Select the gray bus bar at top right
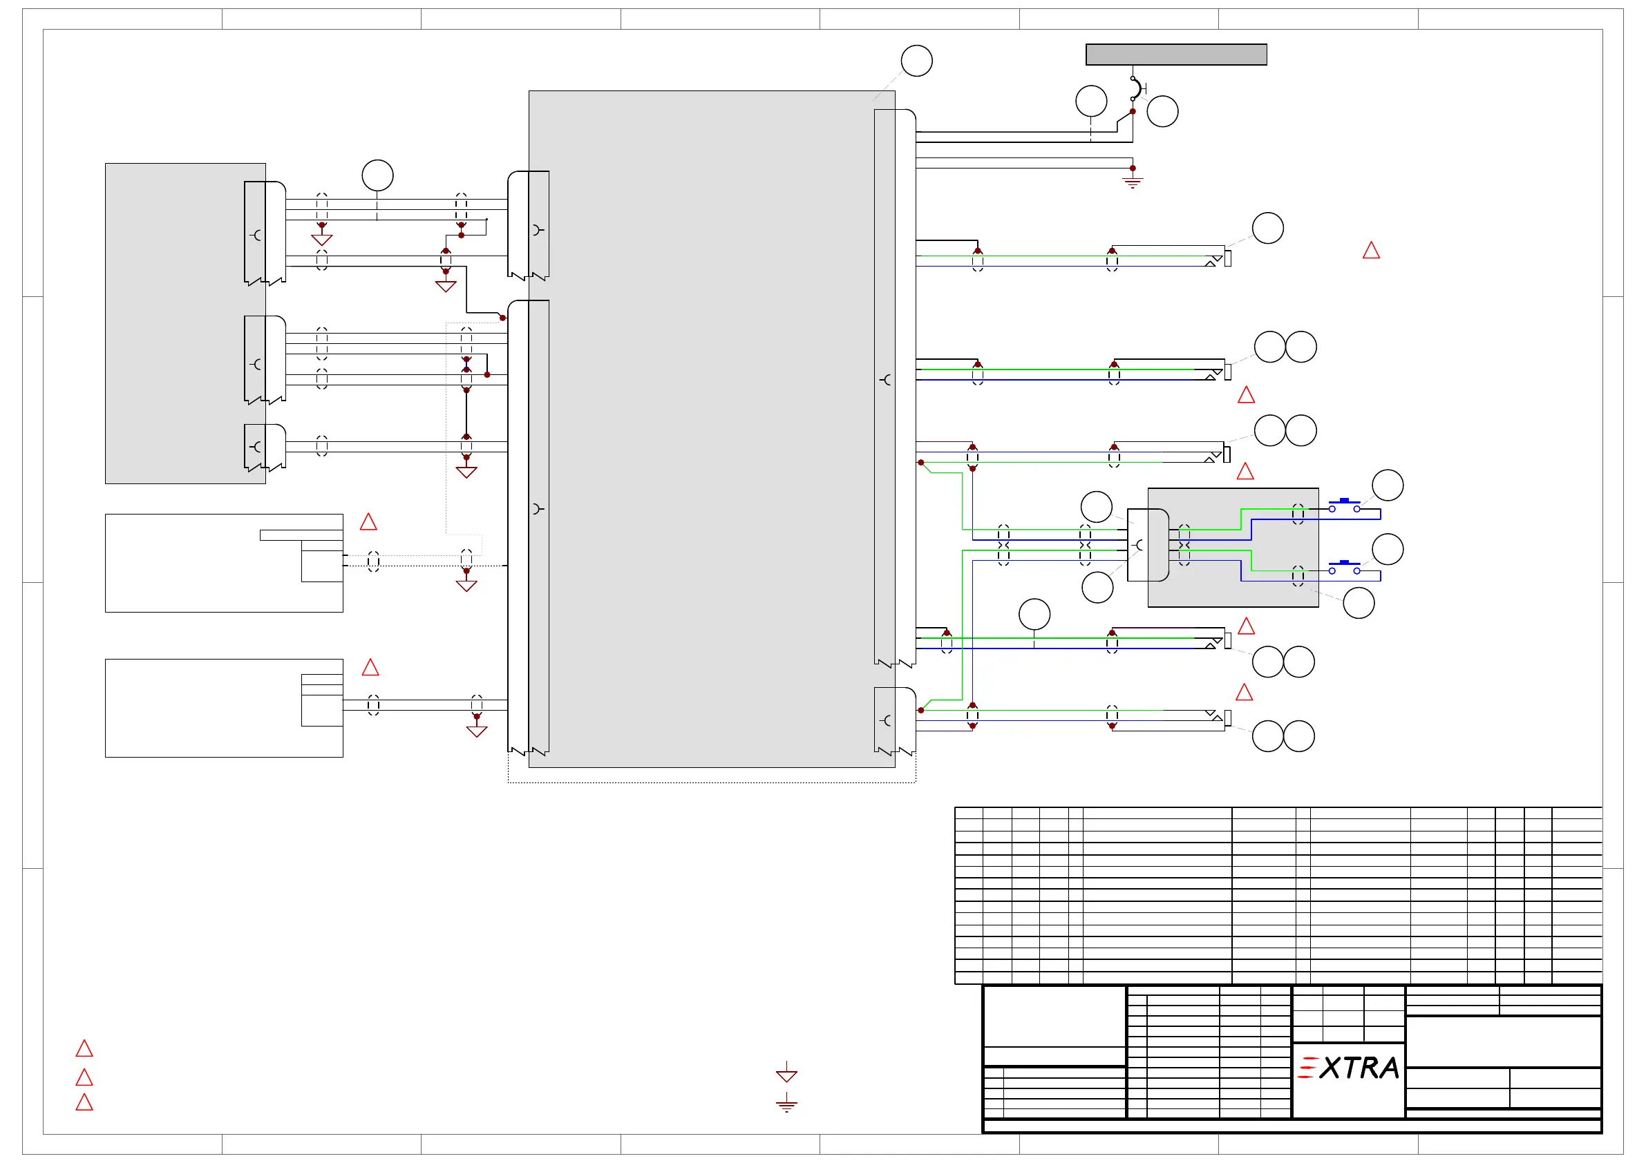The image size is (1646, 1163). click(1175, 55)
